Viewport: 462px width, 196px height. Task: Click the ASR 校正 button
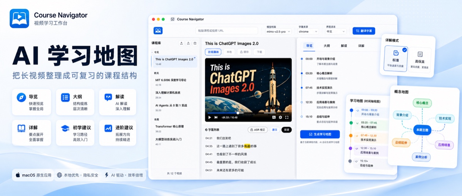[258, 130]
